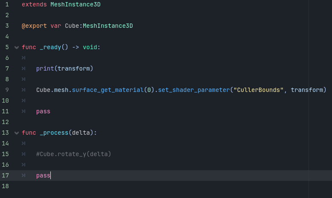Click 'MeshInstance3D' on line 1
332x198 pixels.
(76, 4)
